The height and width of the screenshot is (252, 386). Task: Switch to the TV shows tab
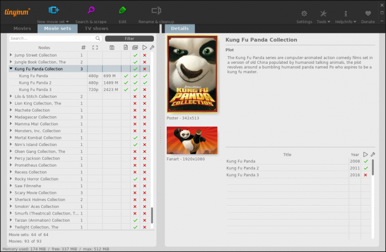(x=96, y=29)
